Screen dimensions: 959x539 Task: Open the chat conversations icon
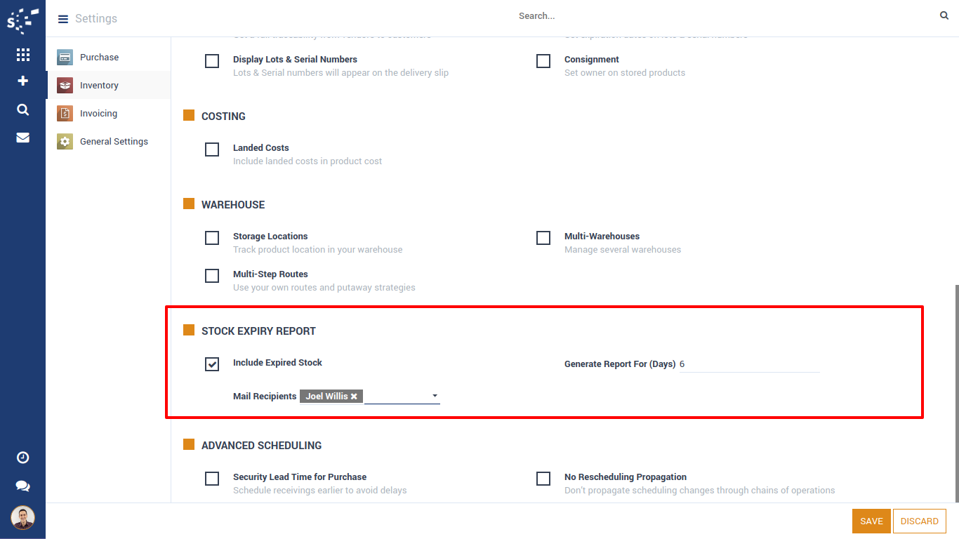[x=22, y=486]
